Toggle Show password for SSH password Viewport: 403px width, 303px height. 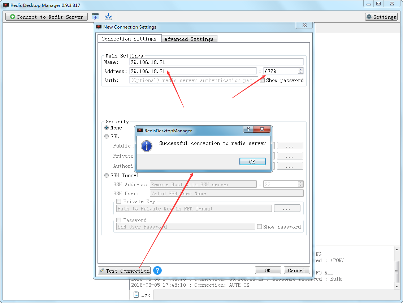tap(259, 227)
